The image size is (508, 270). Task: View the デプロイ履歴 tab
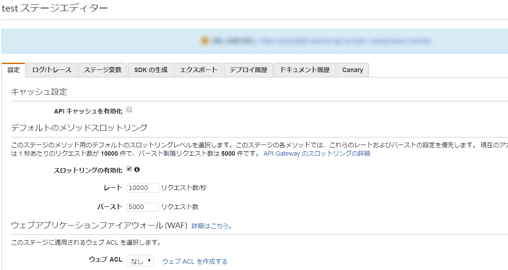(249, 70)
